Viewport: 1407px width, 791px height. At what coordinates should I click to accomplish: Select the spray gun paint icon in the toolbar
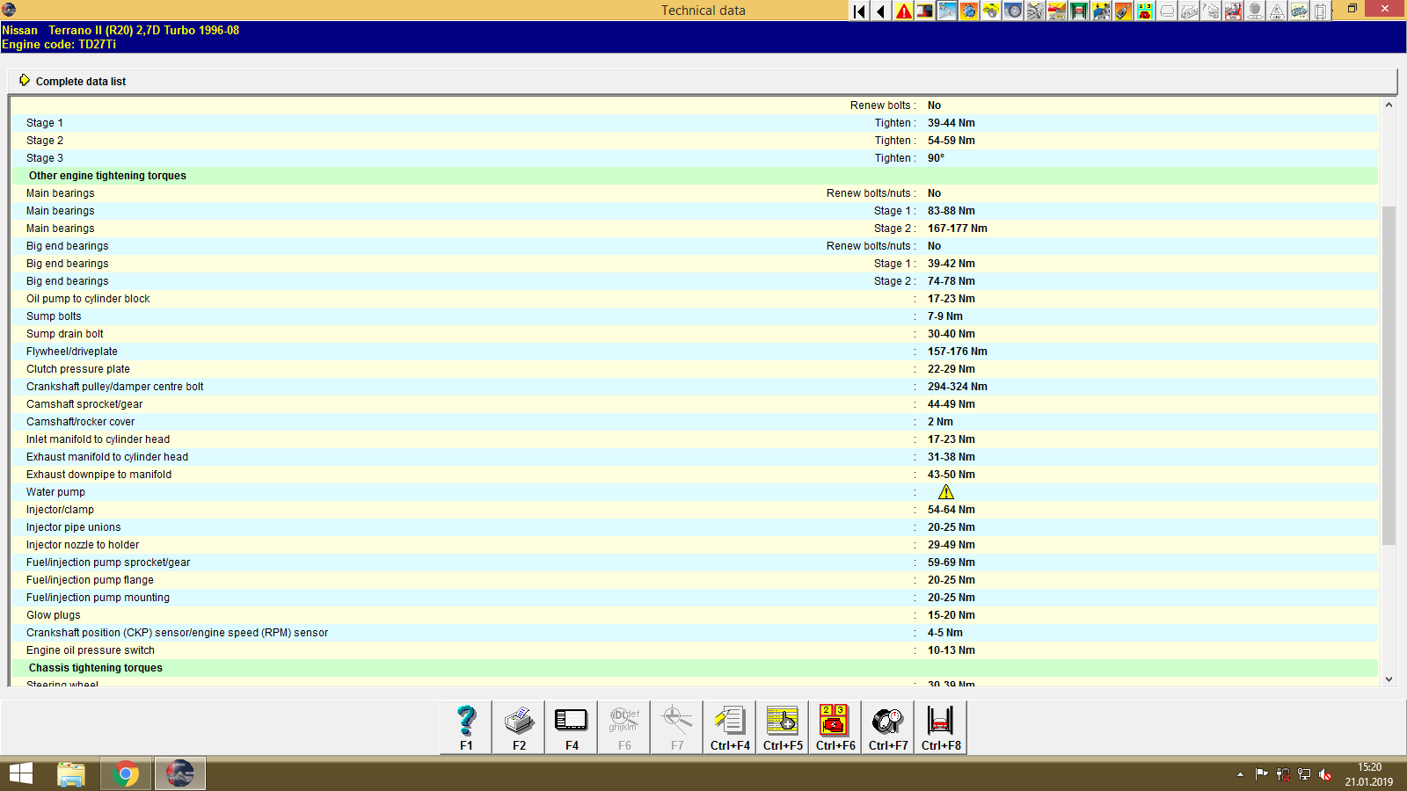click(1122, 11)
